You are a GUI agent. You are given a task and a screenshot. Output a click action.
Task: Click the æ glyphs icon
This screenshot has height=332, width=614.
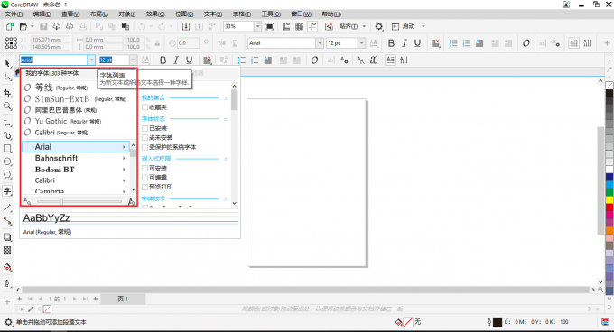374,60
